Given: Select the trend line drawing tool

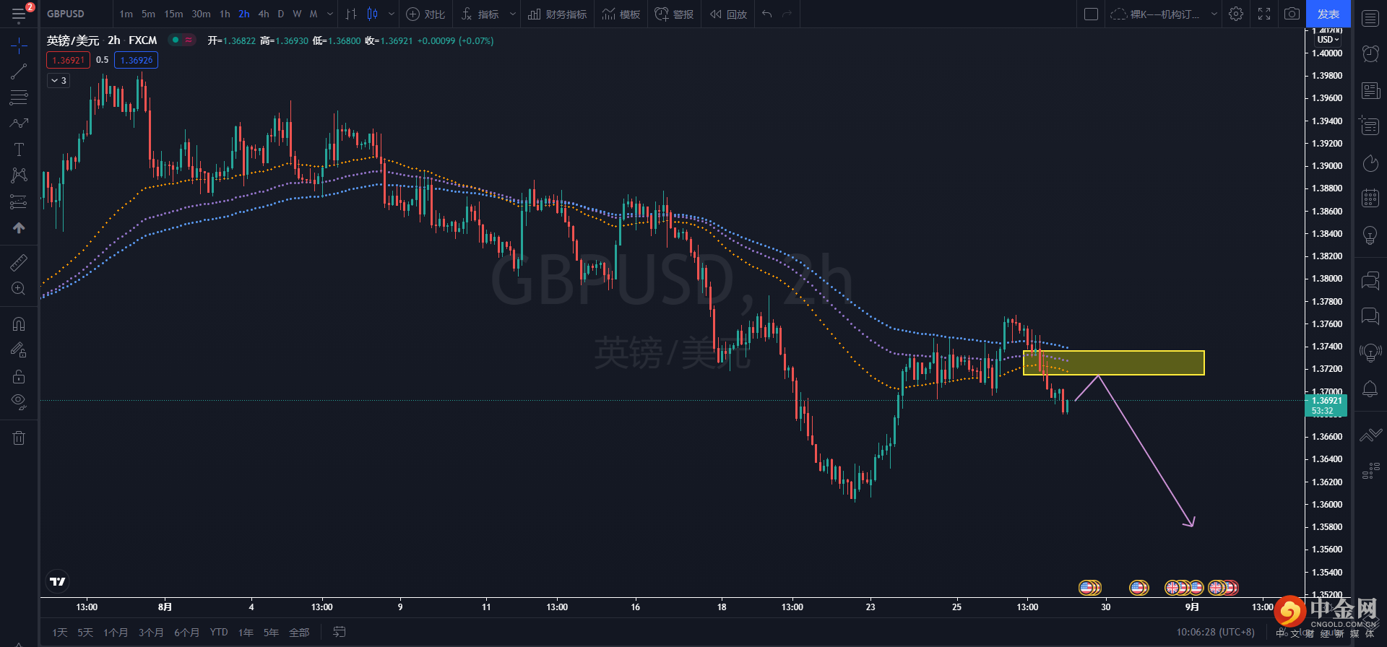Looking at the screenshot, I should (x=19, y=71).
